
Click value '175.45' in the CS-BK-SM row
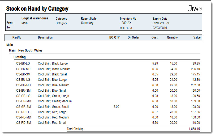(x=195, y=74)
